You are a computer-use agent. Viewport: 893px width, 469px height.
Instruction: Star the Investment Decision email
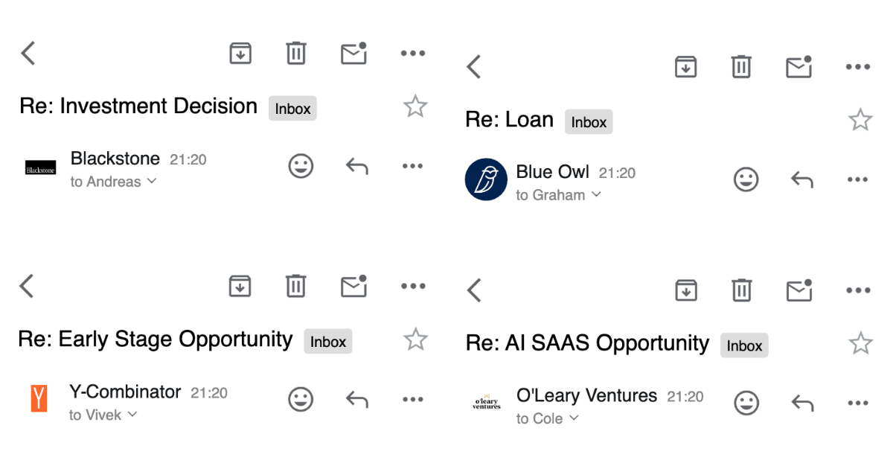415,106
